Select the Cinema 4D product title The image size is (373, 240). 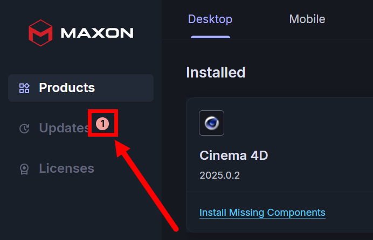point(233,156)
